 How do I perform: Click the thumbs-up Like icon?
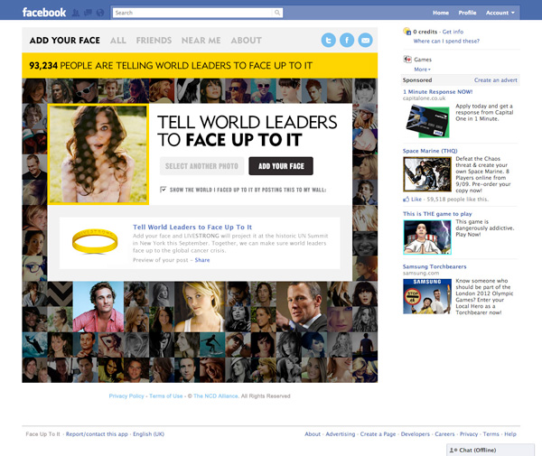tap(406, 200)
